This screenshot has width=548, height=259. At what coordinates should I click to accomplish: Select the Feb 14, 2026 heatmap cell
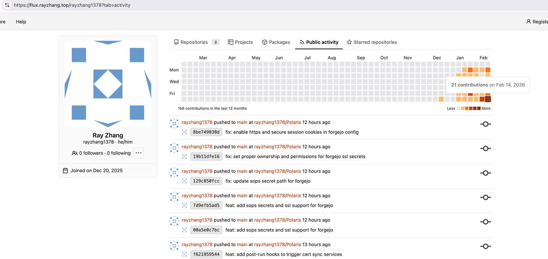(x=488, y=99)
